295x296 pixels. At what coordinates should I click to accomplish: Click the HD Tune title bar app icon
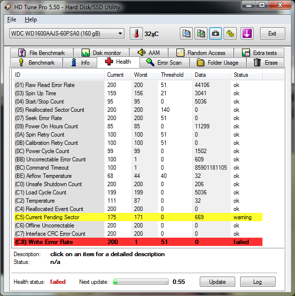8,7
